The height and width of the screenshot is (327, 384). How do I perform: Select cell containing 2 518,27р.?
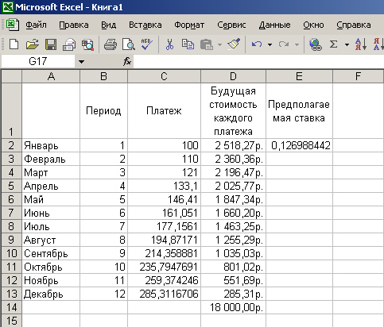(233, 145)
